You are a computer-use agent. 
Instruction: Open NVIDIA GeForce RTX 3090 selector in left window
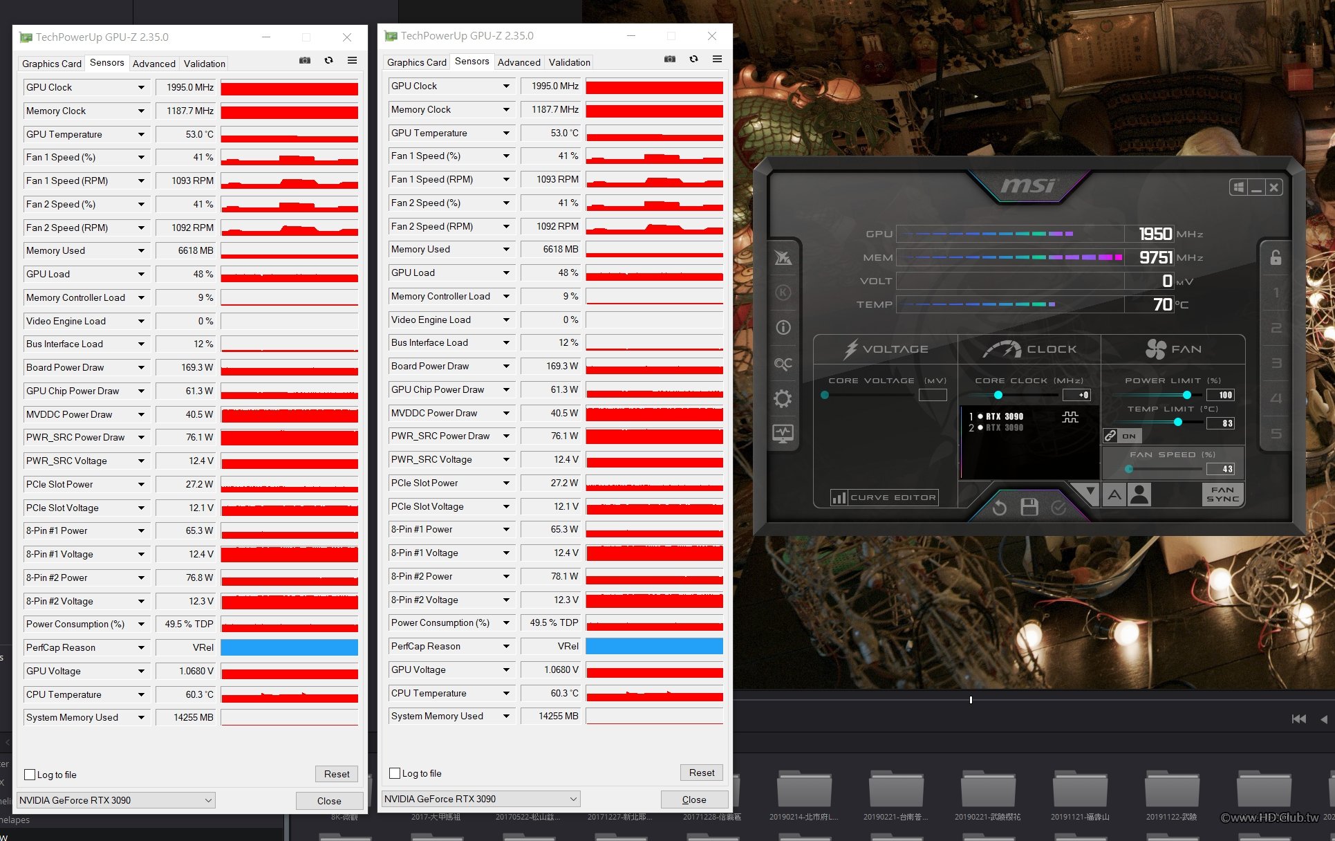115,800
